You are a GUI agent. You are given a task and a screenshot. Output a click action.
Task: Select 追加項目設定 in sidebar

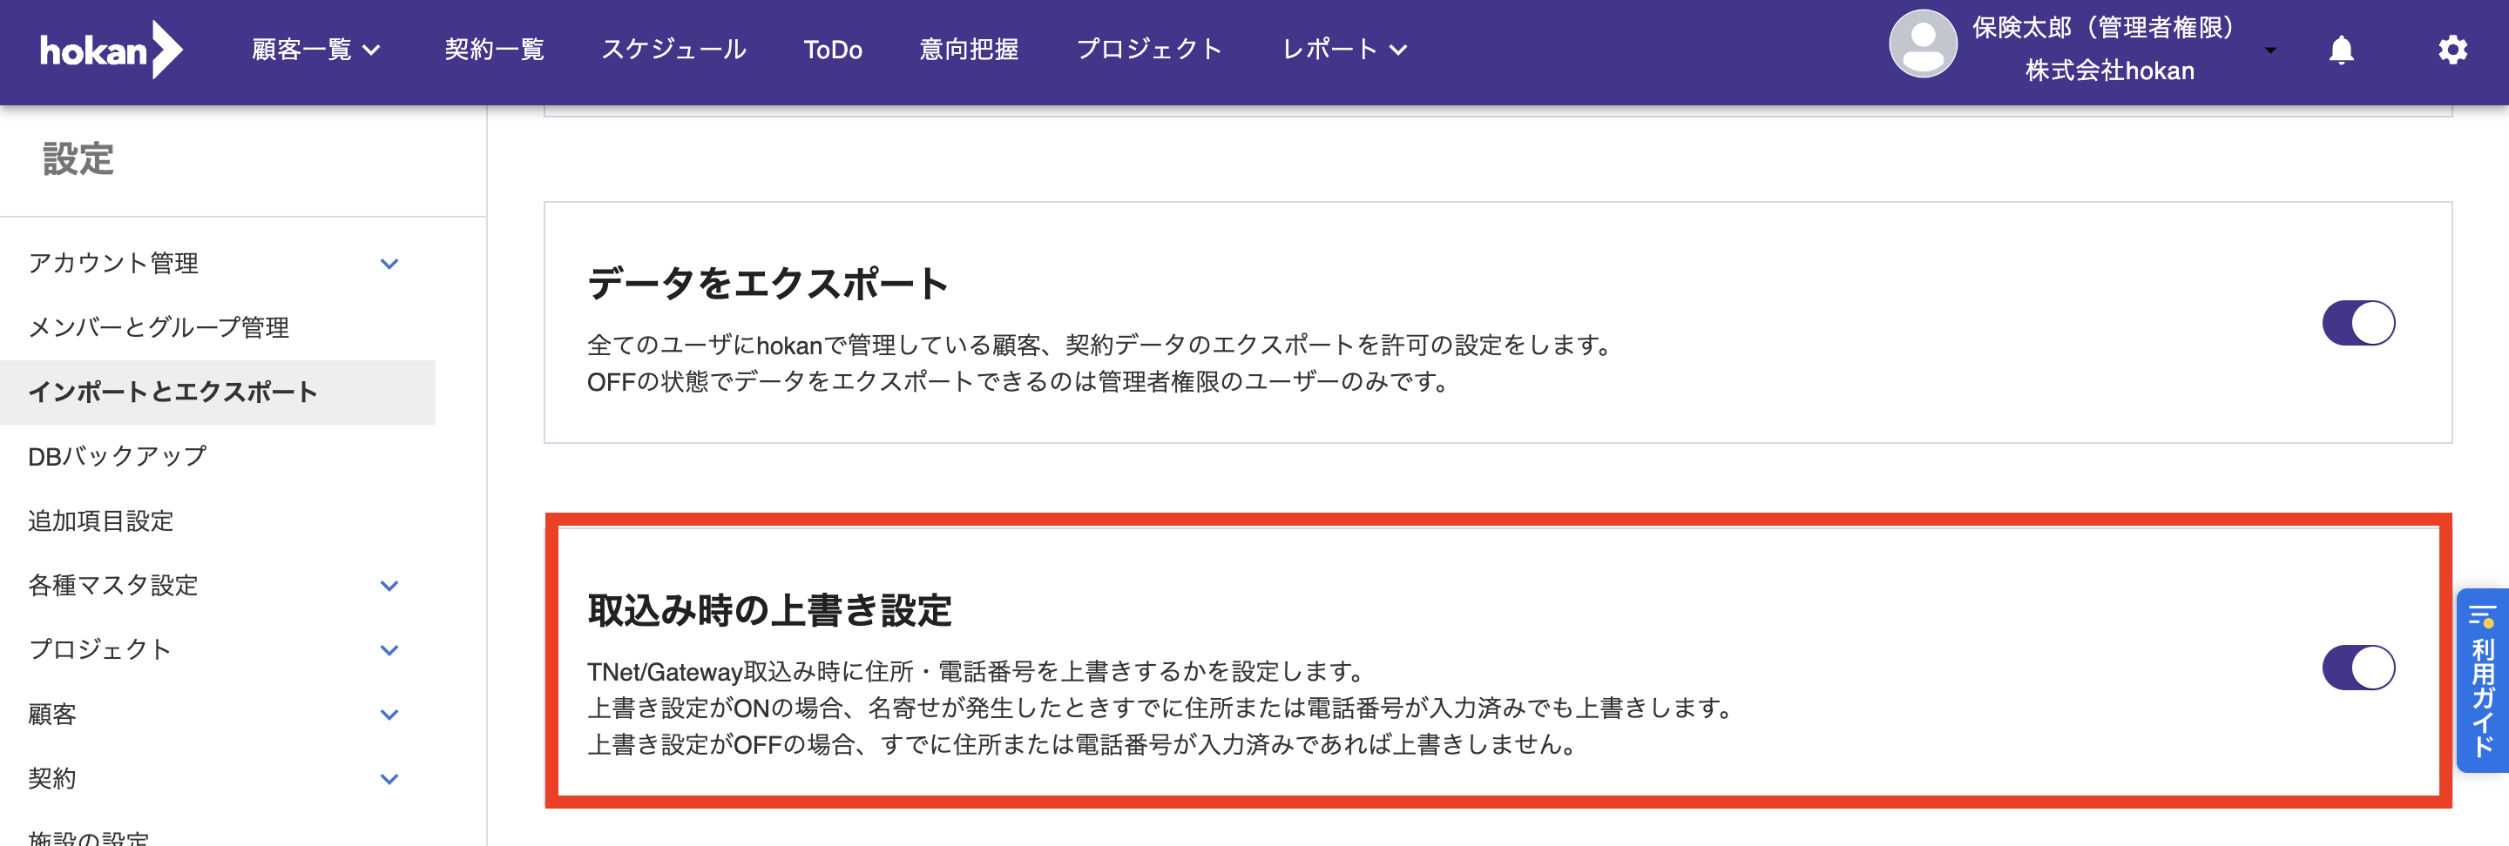(x=100, y=522)
